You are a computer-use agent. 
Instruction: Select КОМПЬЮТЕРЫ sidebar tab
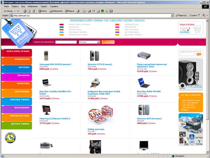click(16, 61)
